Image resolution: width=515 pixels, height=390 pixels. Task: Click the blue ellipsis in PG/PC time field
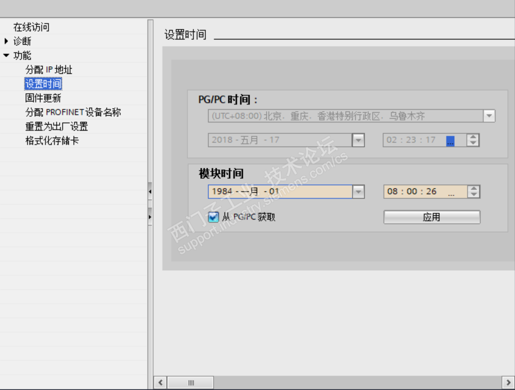coord(450,141)
